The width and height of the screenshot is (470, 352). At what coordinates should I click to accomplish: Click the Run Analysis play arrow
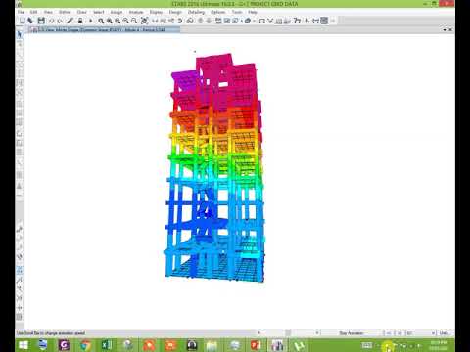tap(91, 21)
